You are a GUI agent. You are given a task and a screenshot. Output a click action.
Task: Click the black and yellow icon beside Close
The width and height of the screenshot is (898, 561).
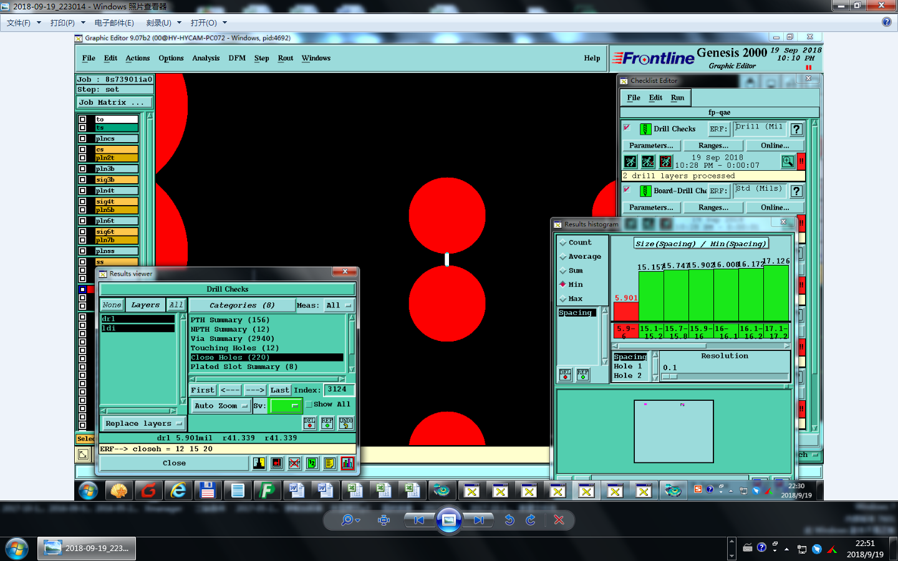(259, 463)
